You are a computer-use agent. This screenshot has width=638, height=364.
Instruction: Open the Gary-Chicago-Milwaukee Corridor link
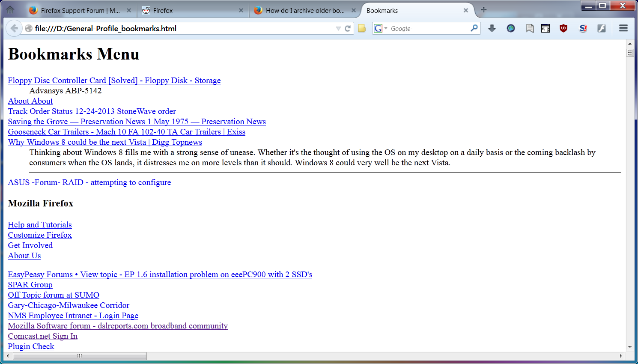click(69, 305)
